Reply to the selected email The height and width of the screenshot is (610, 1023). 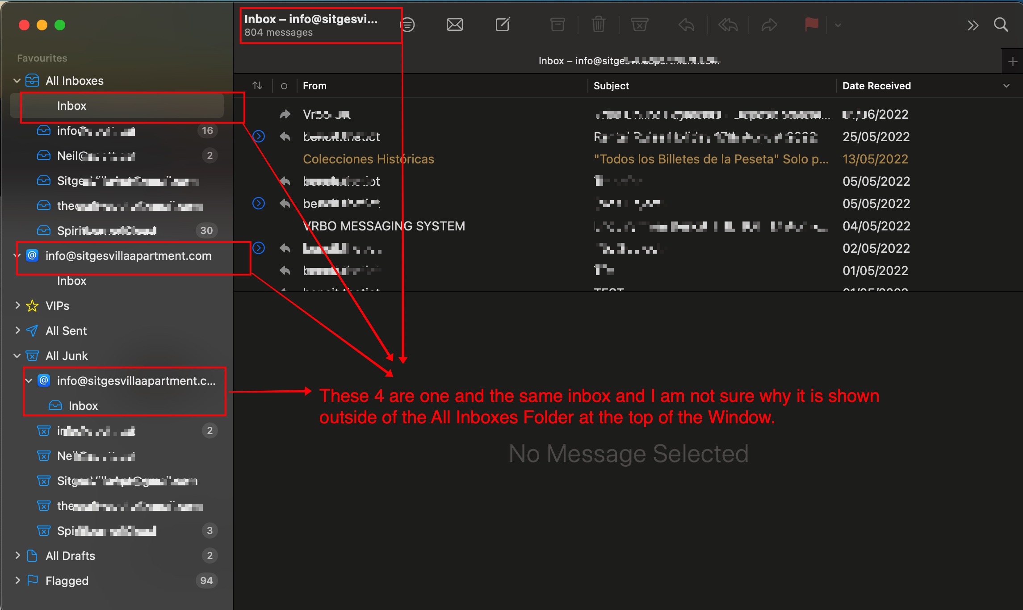(x=686, y=25)
